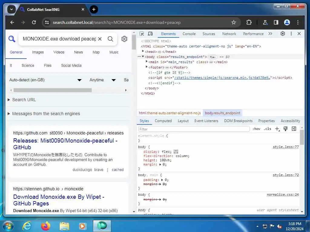The width and height of the screenshot is (310, 232).
Task: Switch to the Console tab
Action: [x=189, y=34]
